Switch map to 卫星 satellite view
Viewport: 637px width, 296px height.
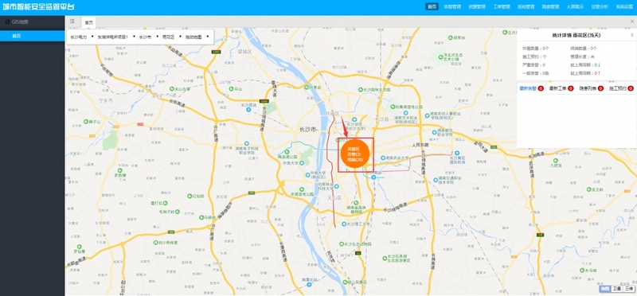(x=617, y=288)
